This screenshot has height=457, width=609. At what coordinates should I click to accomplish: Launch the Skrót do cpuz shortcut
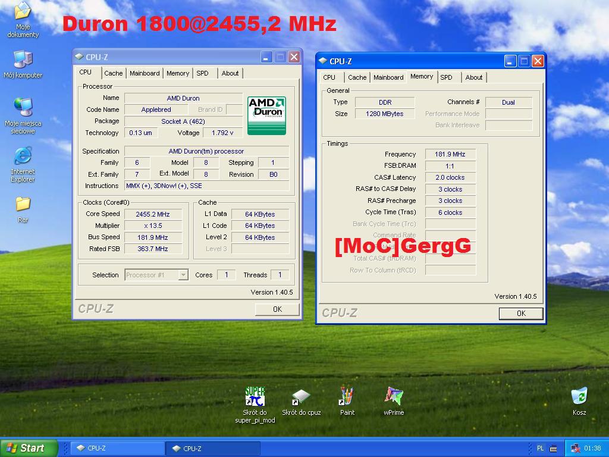(x=301, y=403)
